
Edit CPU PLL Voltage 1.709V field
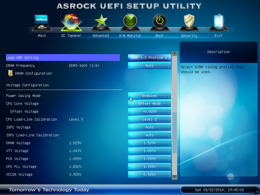click(149, 167)
